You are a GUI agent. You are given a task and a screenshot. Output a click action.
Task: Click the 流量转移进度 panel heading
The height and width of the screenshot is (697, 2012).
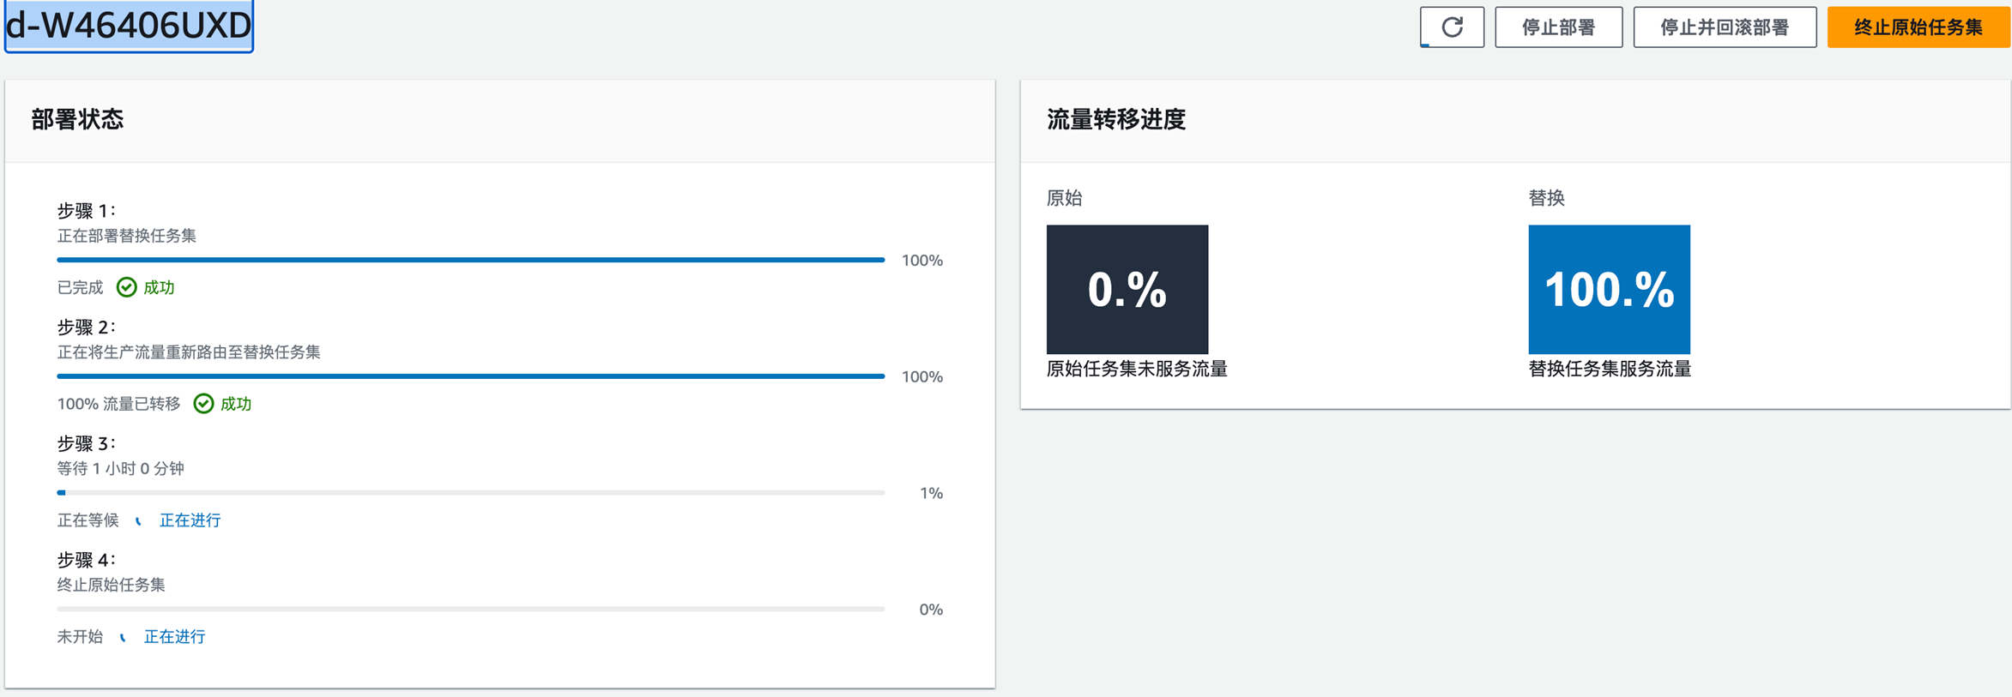[1115, 119]
